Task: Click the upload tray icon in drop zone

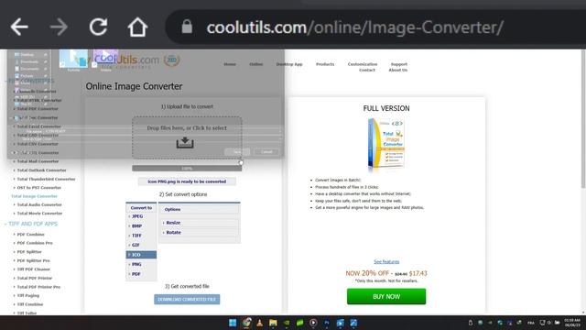Action: tap(185, 143)
